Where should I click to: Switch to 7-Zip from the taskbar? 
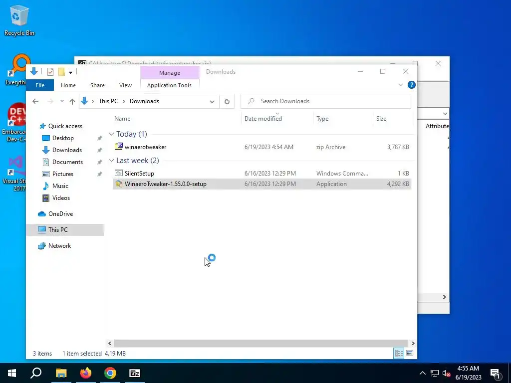(x=135, y=373)
